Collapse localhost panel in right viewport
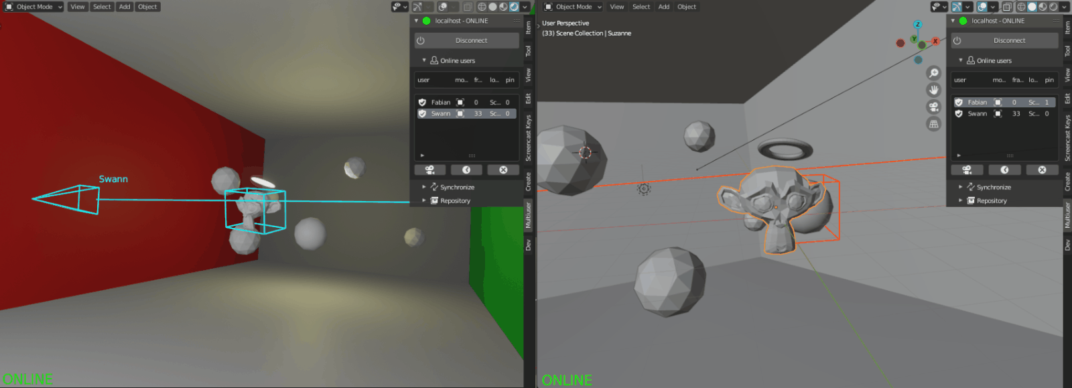 pyautogui.click(x=953, y=21)
